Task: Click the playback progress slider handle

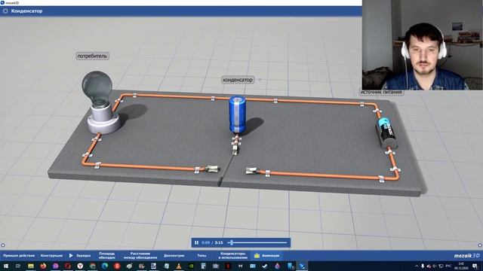Action: [232, 242]
